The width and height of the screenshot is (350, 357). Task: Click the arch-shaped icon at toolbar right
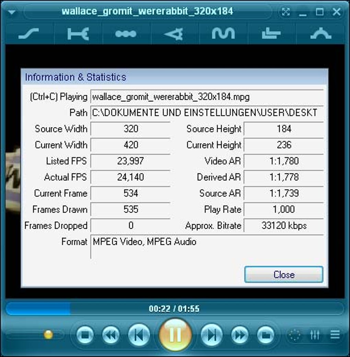(320, 33)
